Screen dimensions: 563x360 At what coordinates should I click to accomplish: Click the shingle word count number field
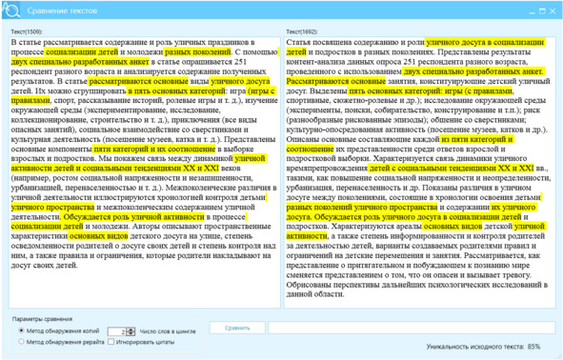(x=117, y=331)
